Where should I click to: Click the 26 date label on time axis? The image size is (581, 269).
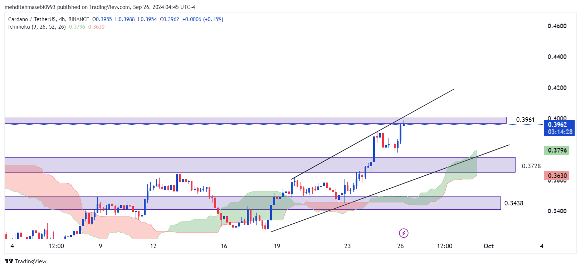(x=400, y=246)
